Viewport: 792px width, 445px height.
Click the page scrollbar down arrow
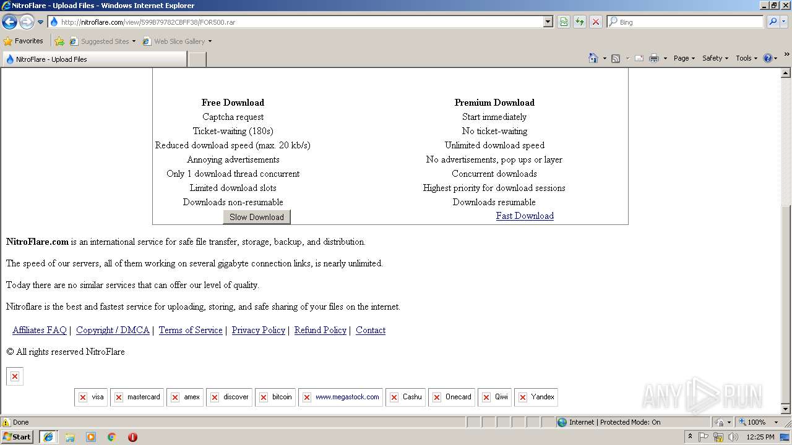coord(786,409)
